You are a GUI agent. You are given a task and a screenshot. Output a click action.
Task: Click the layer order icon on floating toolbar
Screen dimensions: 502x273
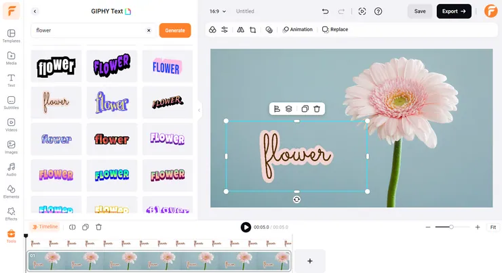pos(288,109)
